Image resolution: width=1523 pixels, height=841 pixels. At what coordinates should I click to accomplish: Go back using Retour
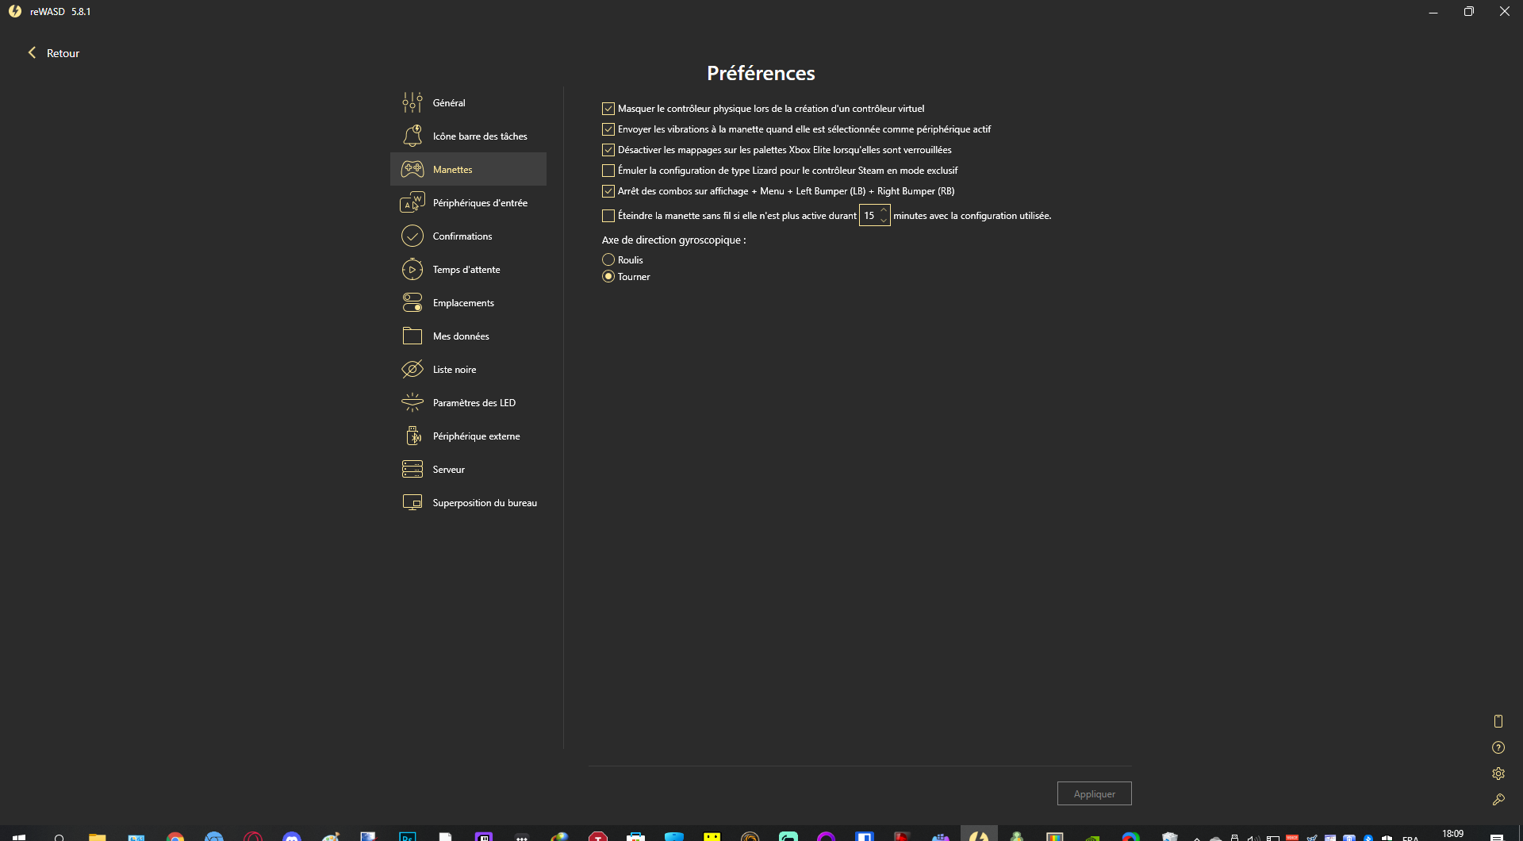54,53
